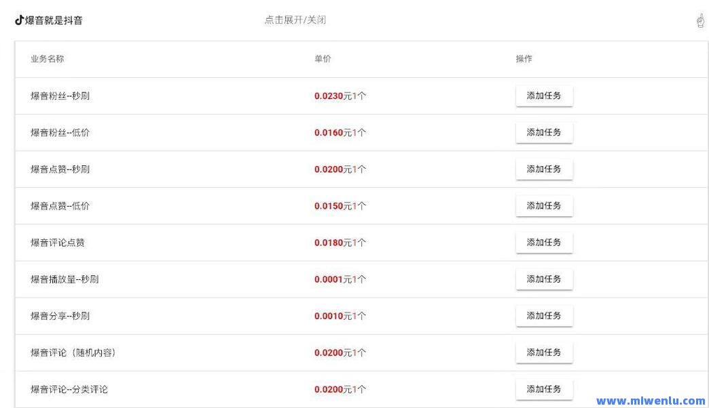
Task: Click 添加任务 for 爆音点赞--秒刷
Action: [x=544, y=169]
